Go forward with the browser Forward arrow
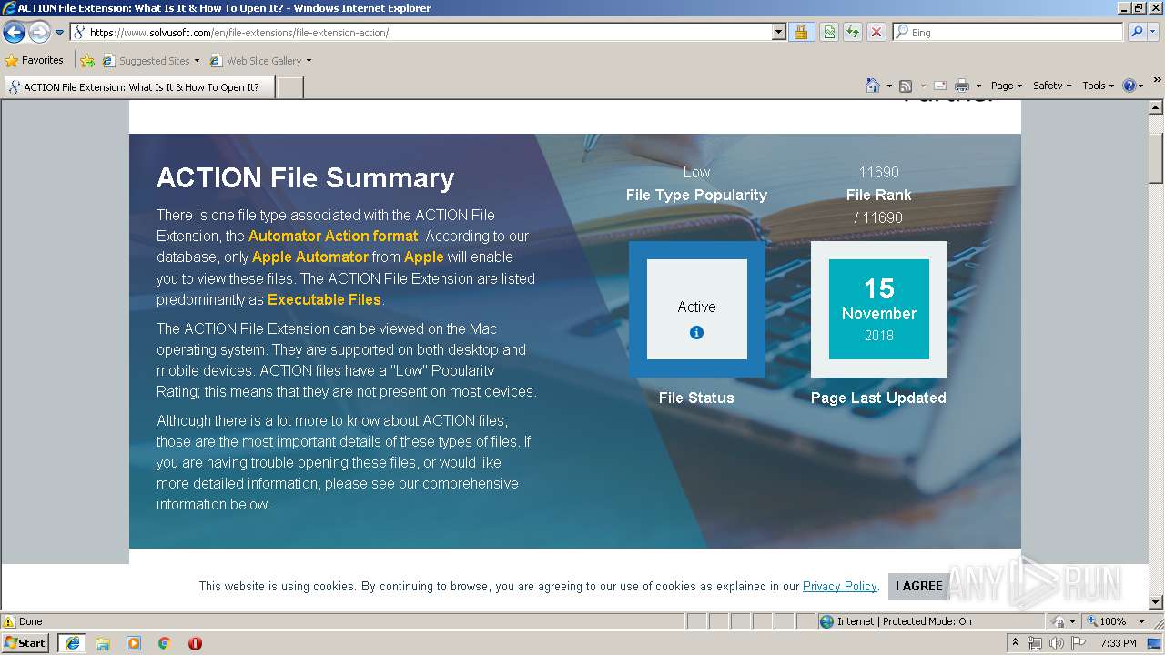 pos(39,32)
